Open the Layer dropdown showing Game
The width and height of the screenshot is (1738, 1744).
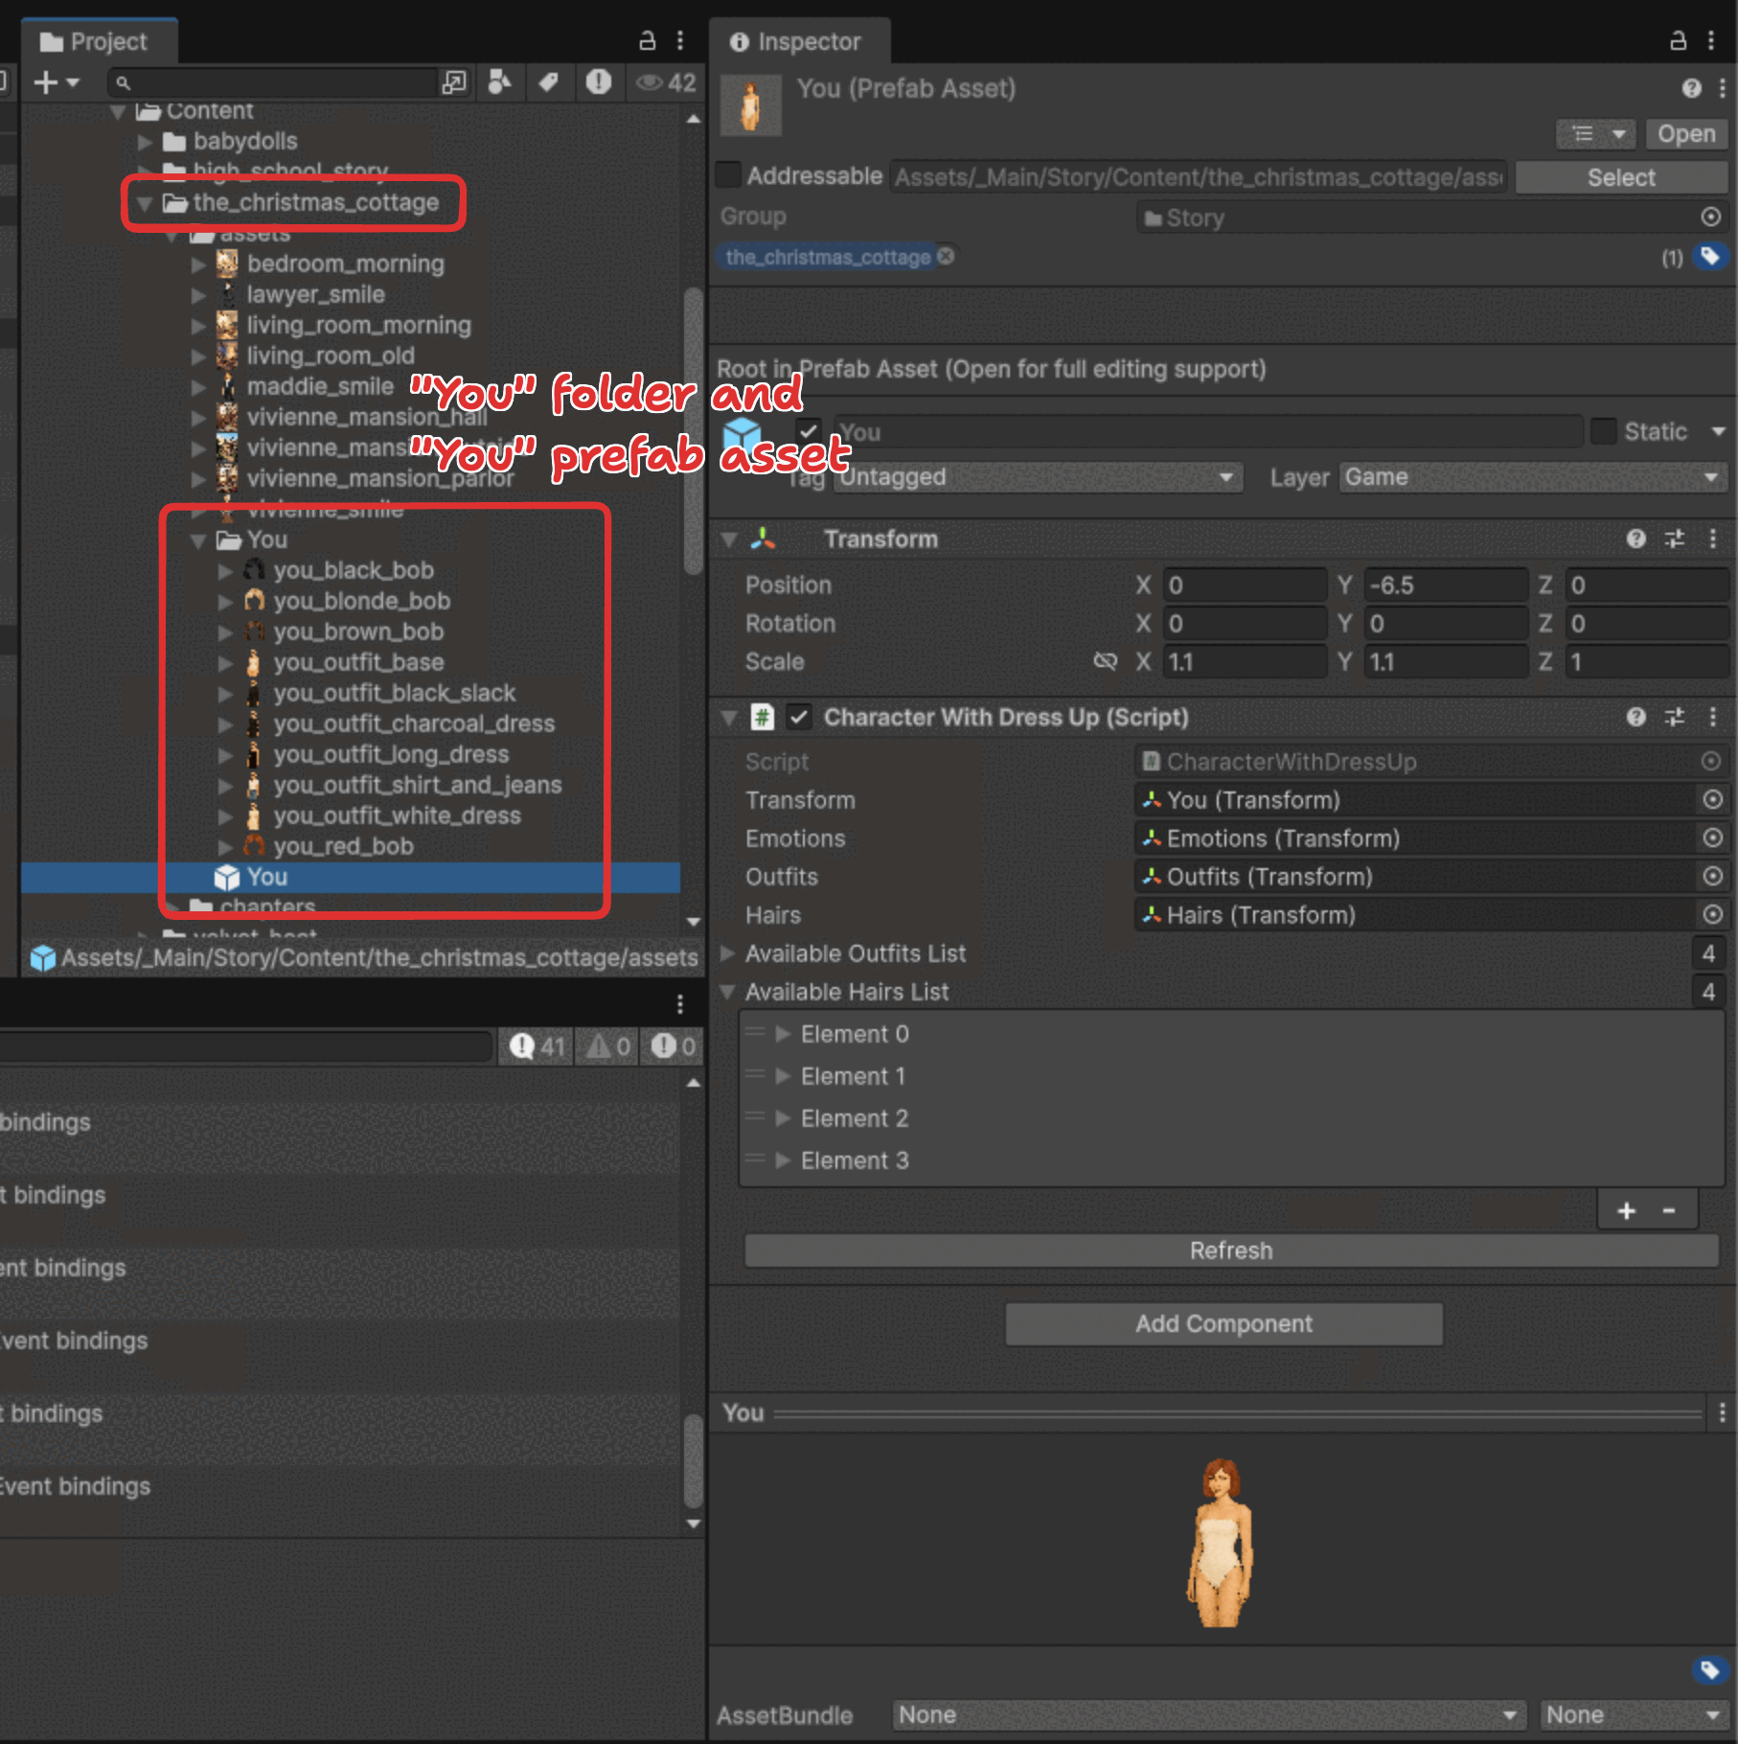tap(1531, 477)
